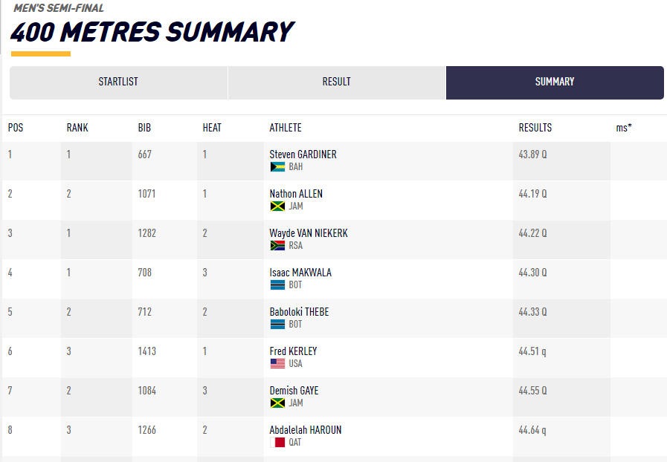This screenshot has height=462, width=667.
Task: Click Botswana flag under Isaac Makwala
Action: coord(277,285)
